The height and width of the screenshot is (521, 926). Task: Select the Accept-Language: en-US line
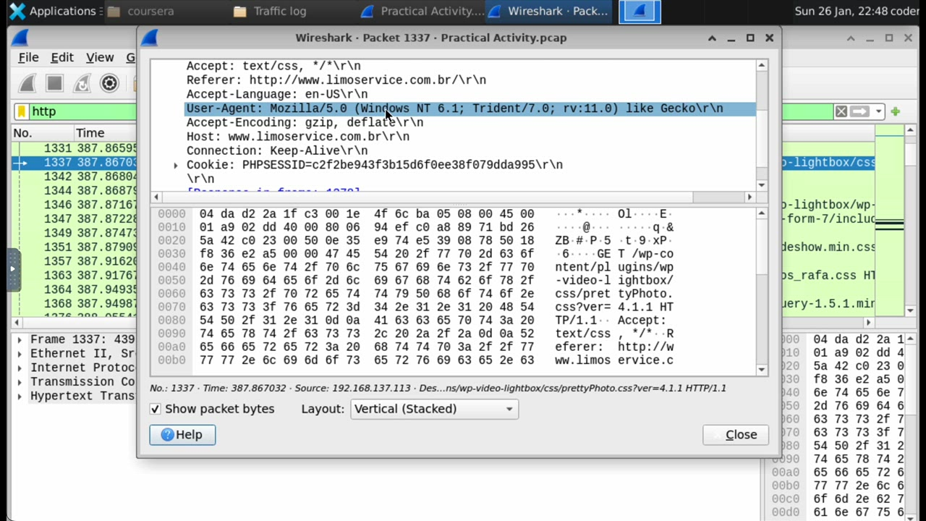coord(277,94)
